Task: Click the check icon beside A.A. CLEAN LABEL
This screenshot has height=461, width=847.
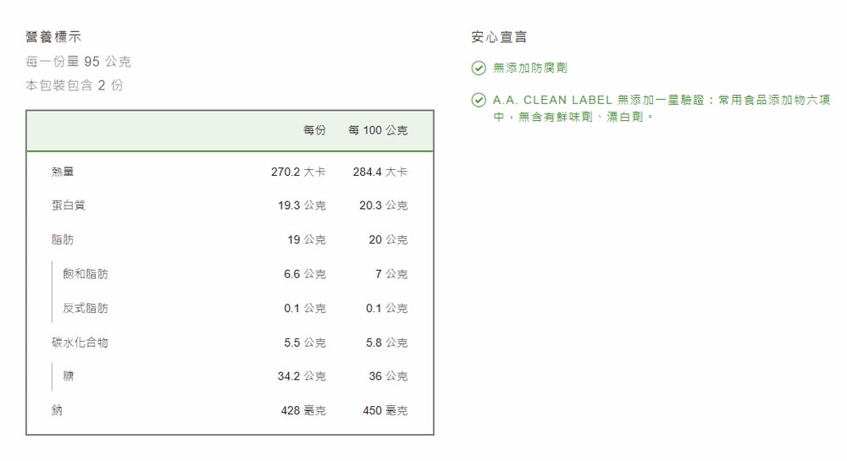Action: (x=479, y=101)
